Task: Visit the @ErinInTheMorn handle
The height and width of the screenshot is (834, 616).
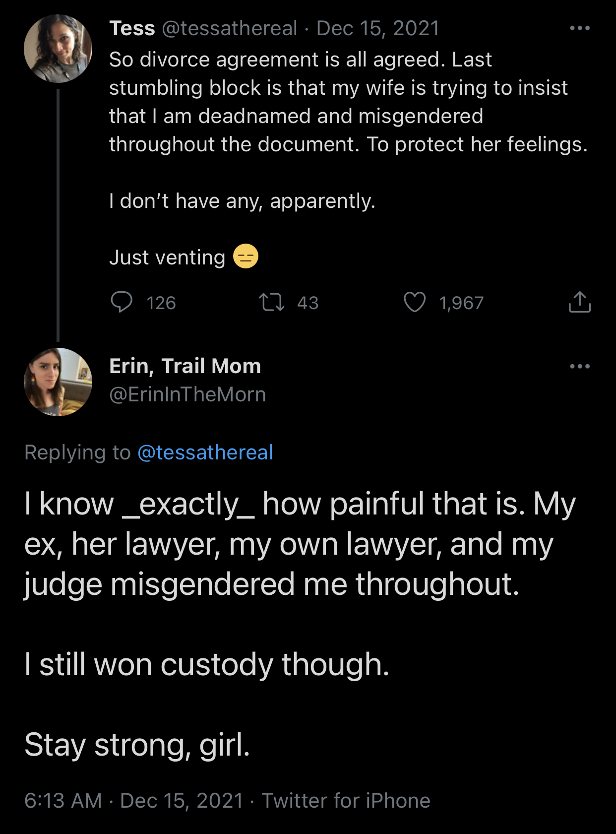Action: [x=187, y=394]
